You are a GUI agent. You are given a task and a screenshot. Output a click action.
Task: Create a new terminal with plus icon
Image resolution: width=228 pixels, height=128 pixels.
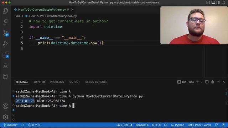point(198,82)
